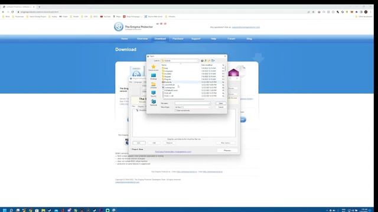Click the Cancel button in file dialog
Screen dimensions: 378x212
coord(220,107)
